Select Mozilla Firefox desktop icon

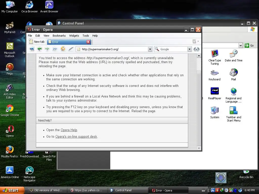click(10, 152)
